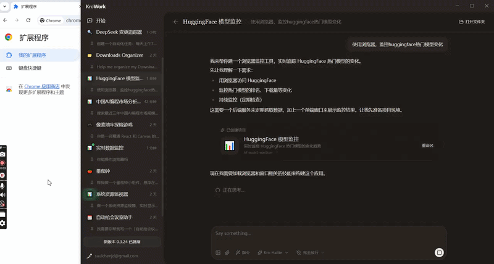494x264 pixels.
Task: Click the chart icon beside 实时数据监控
Action: [90, 148]
